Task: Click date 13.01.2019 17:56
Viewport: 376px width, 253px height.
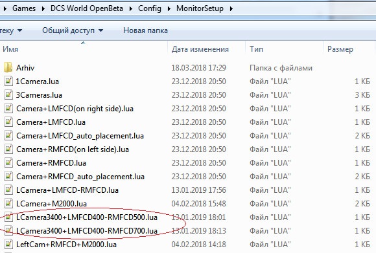Action: tap(198, 190)
